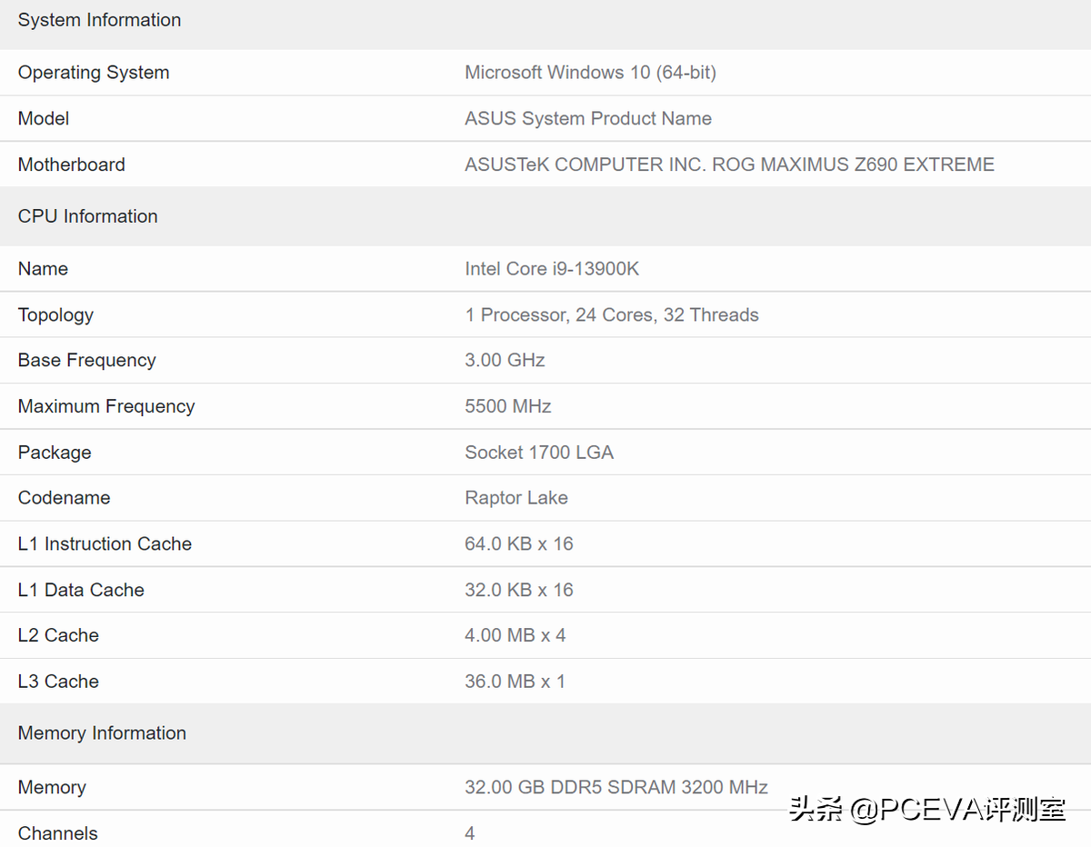
Task: Select the Topology row label
Action: pos(55,314)
